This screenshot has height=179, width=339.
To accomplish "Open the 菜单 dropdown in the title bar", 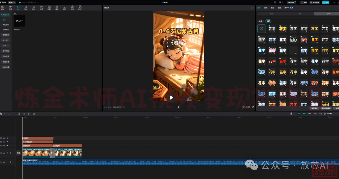I will pos(12,2).
